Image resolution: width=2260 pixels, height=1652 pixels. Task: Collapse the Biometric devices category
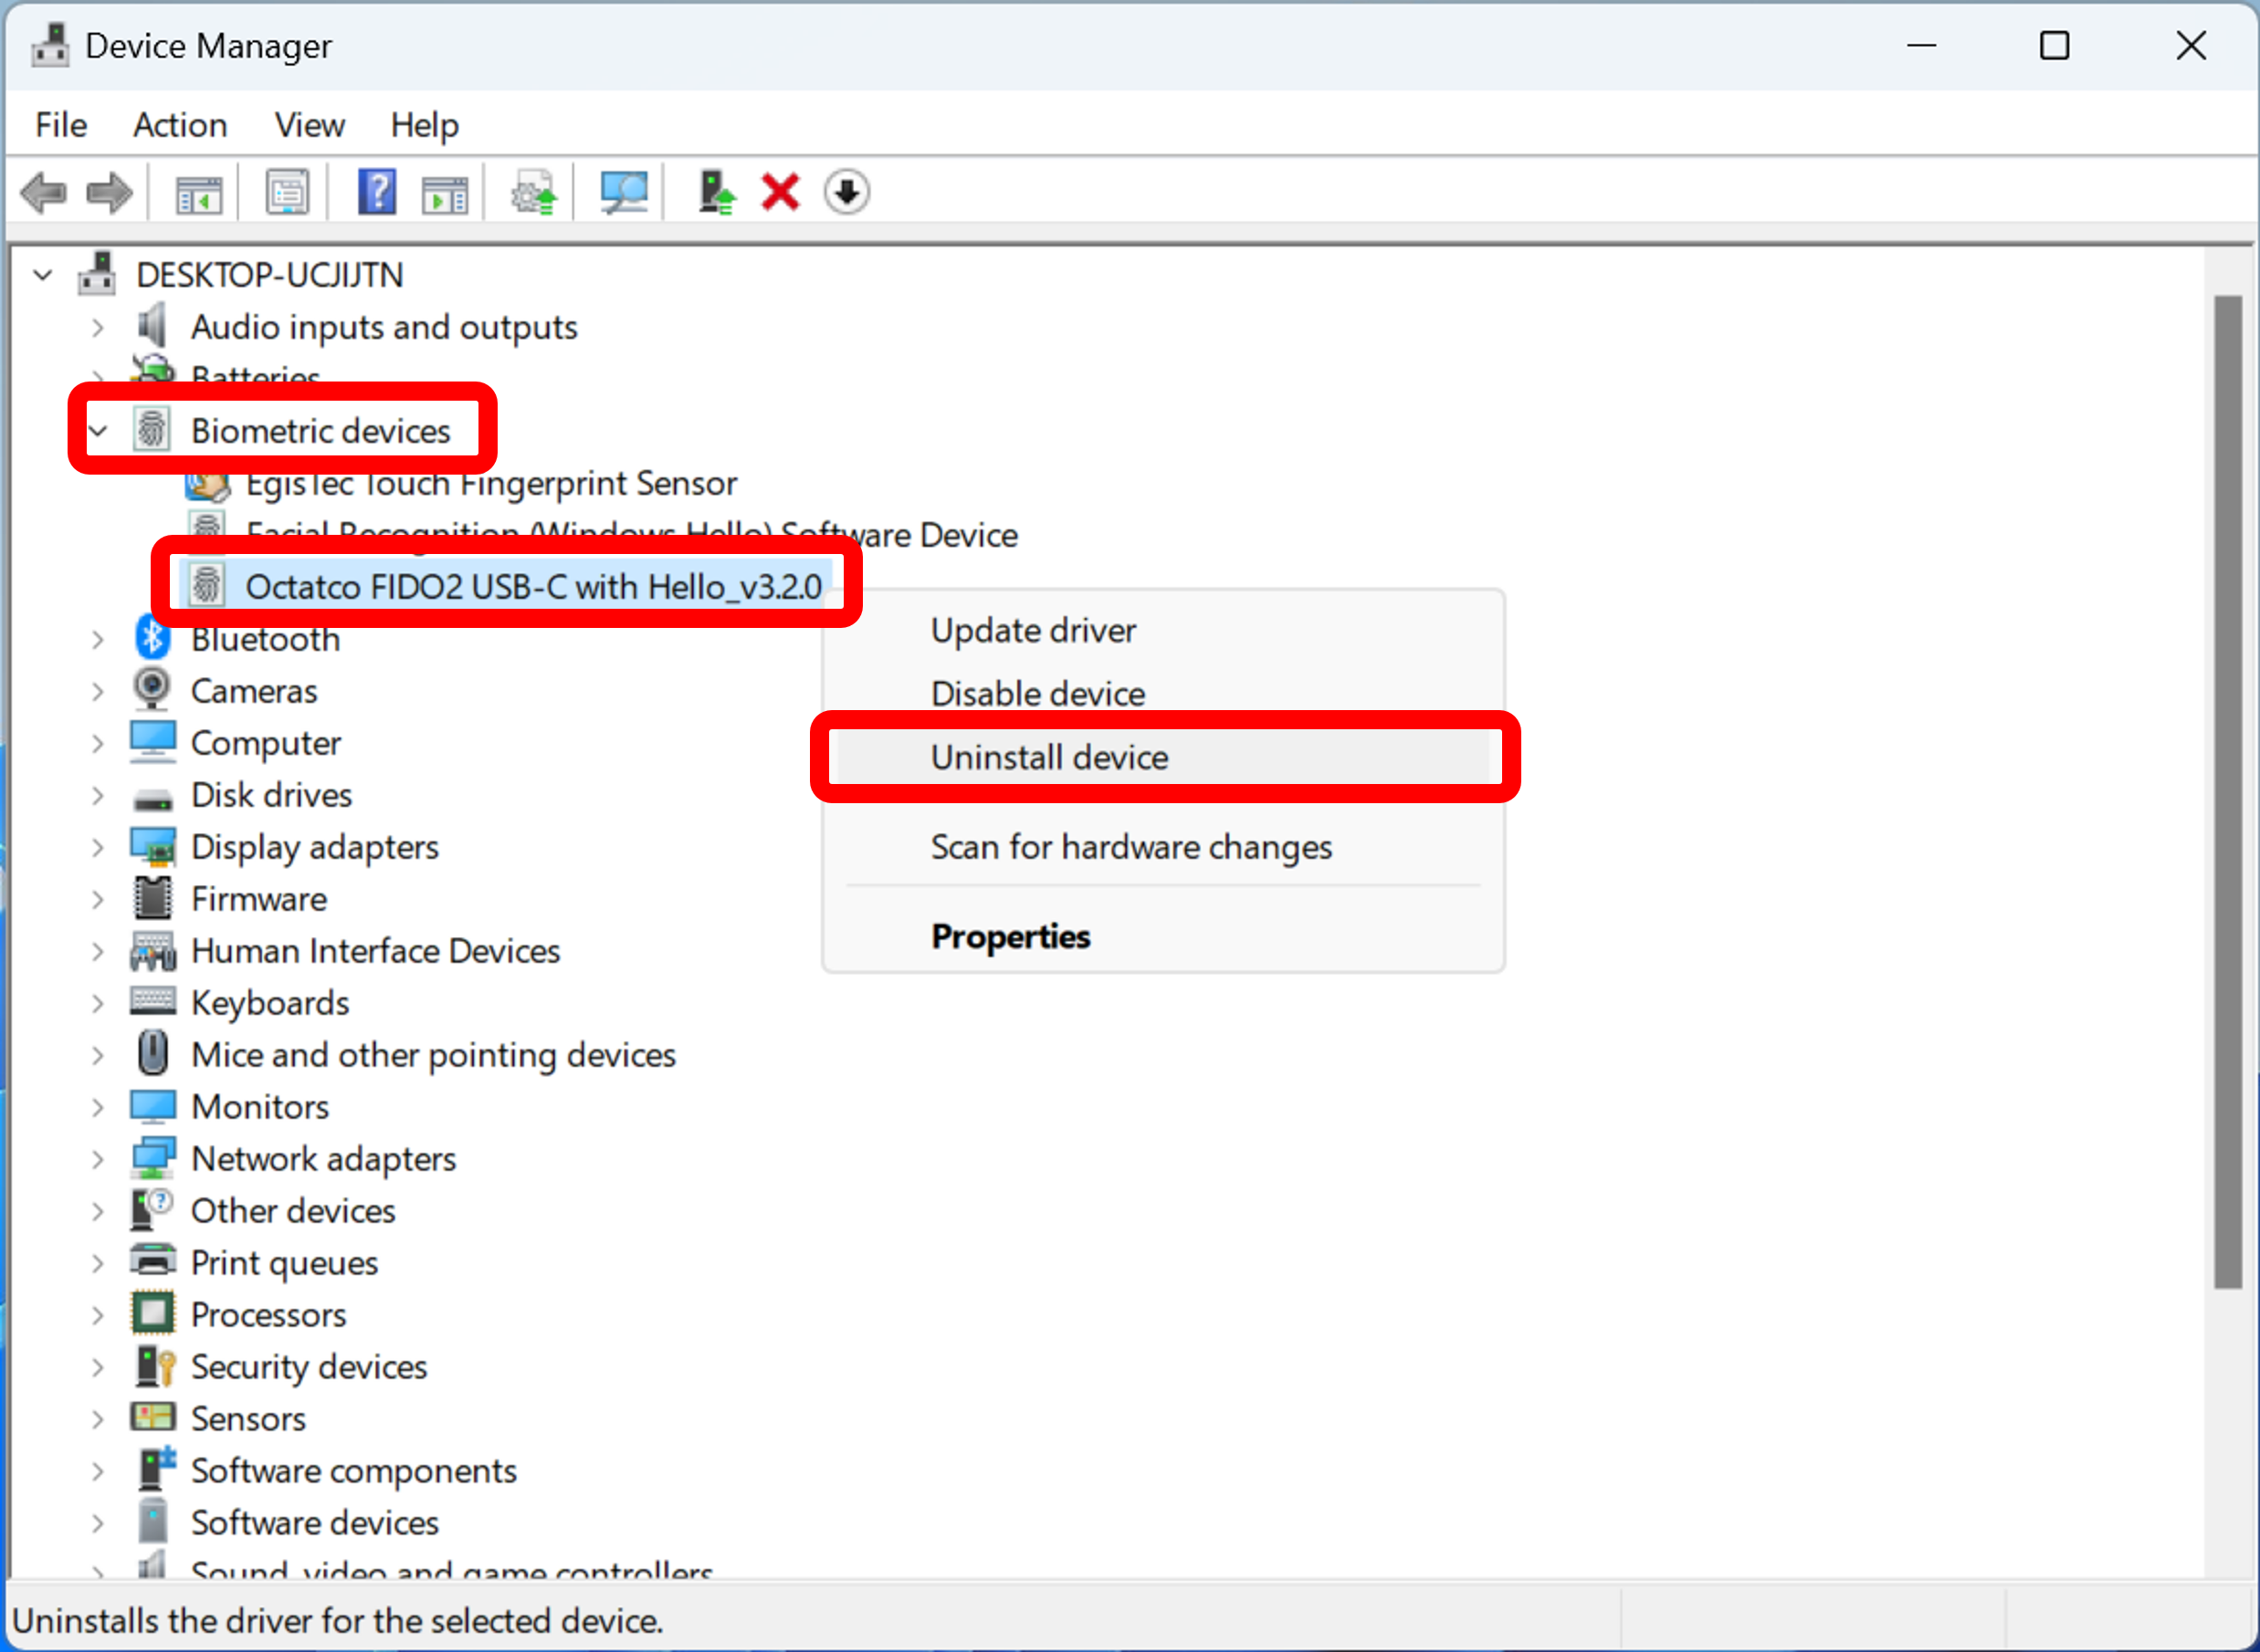point(98,431)
